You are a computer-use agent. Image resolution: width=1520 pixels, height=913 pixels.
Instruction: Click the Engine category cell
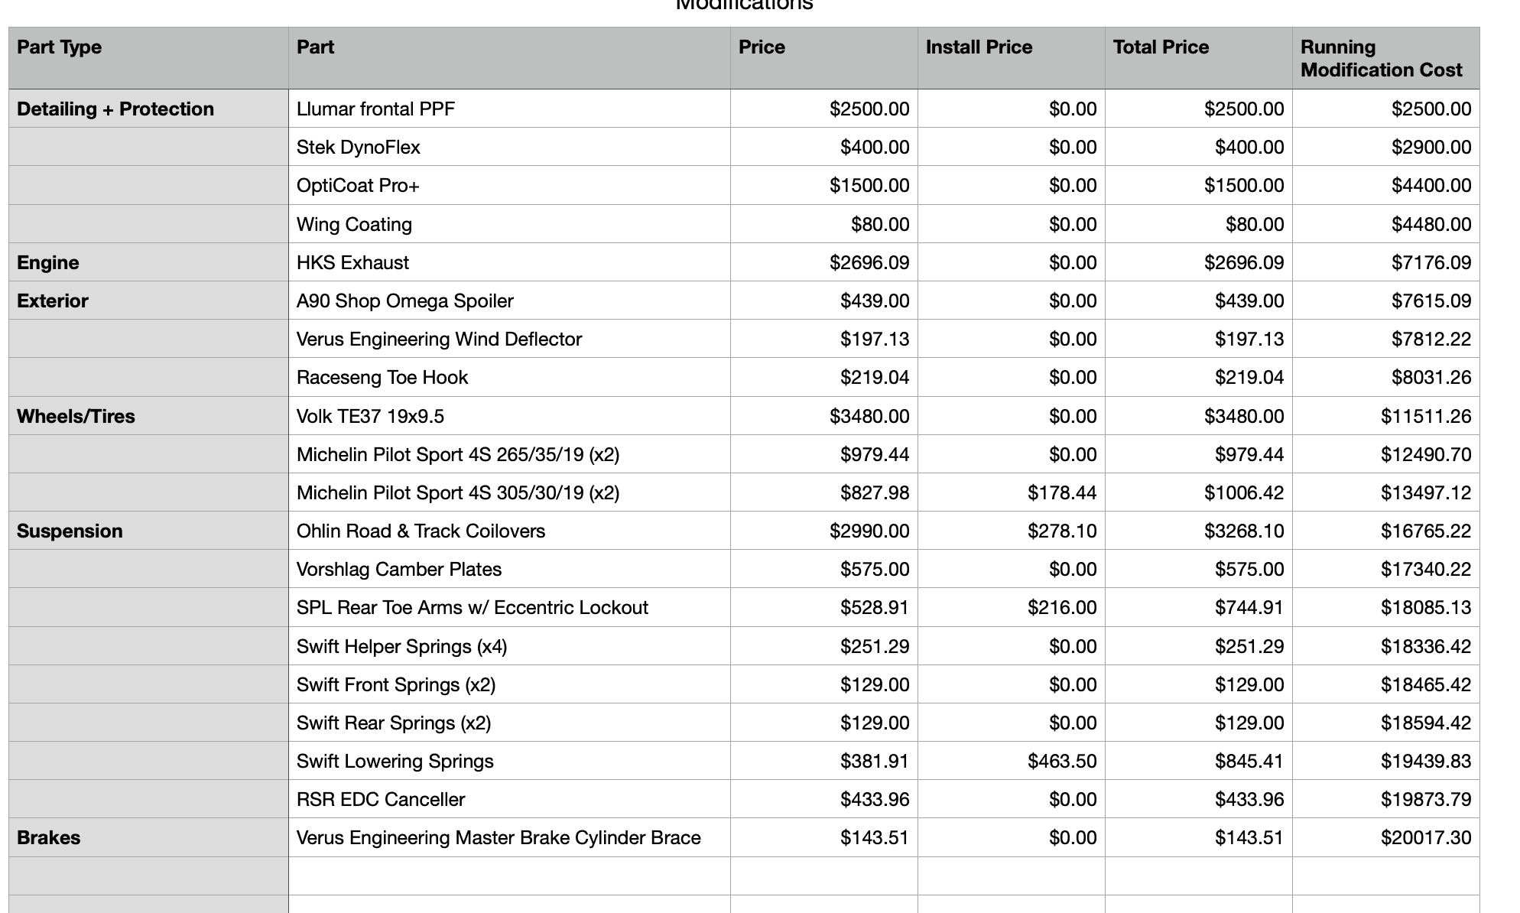click(x=149, y=262)
